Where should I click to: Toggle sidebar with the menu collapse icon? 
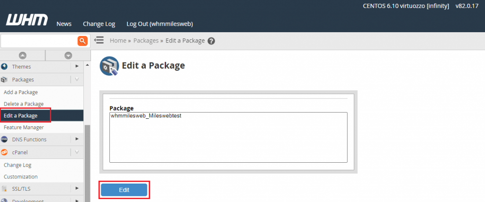tap(99, 40)
